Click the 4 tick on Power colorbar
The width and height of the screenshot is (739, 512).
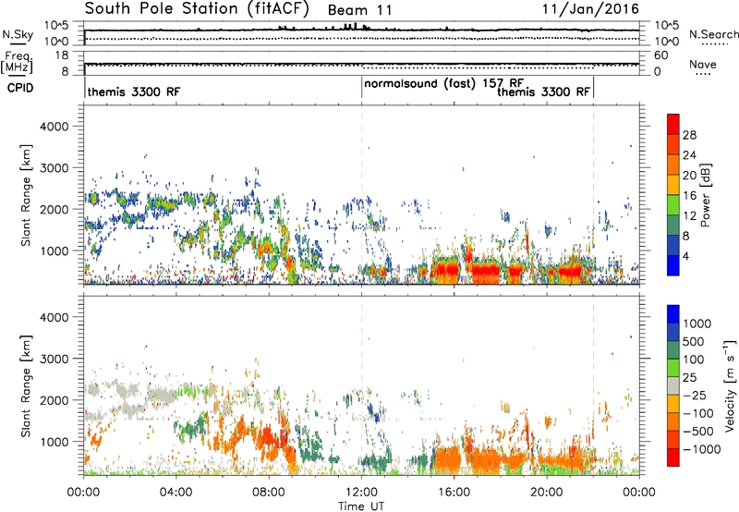tap(686, 257)
